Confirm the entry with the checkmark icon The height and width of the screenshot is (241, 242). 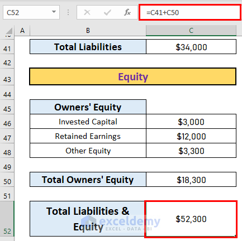tap(107, 12)
